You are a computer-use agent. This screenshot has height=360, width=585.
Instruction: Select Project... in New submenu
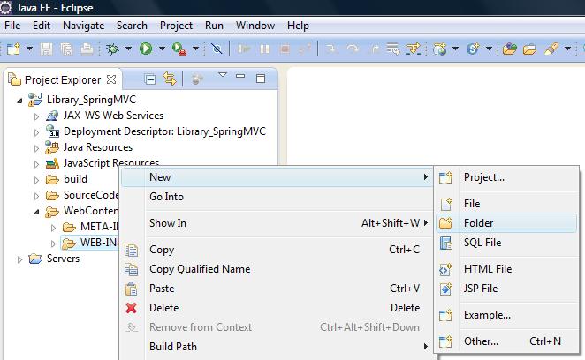pyautogui.click(x=506, y=177)
